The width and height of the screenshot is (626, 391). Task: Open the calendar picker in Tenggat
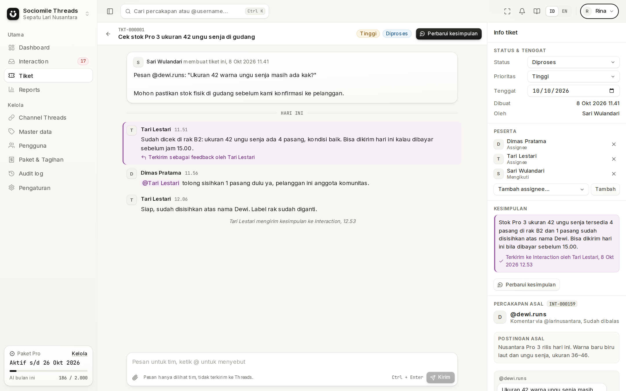coord(612,91)
